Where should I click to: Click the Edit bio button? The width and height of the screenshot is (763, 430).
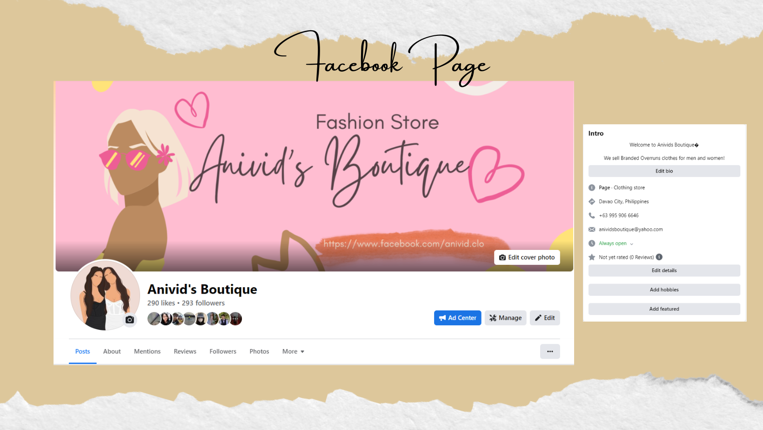664,171
